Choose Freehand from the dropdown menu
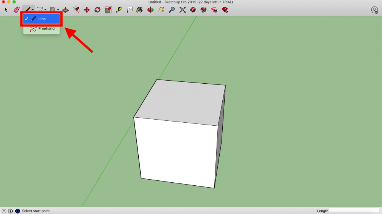This screenshot has height=214, width=382. coord(41,29)
